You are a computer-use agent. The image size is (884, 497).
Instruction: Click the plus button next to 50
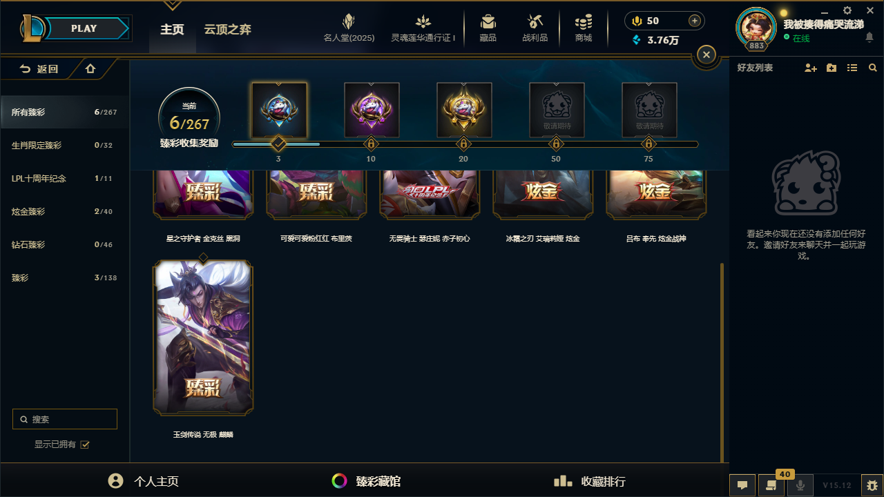695,21
